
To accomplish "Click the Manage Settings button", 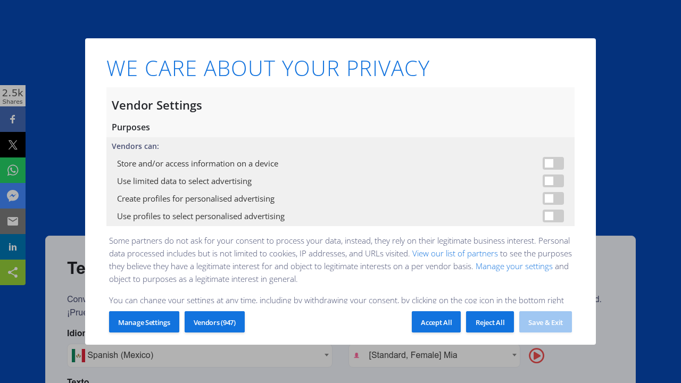I will 144,322.
